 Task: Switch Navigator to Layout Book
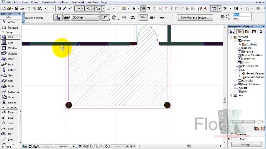pos(254,31)
